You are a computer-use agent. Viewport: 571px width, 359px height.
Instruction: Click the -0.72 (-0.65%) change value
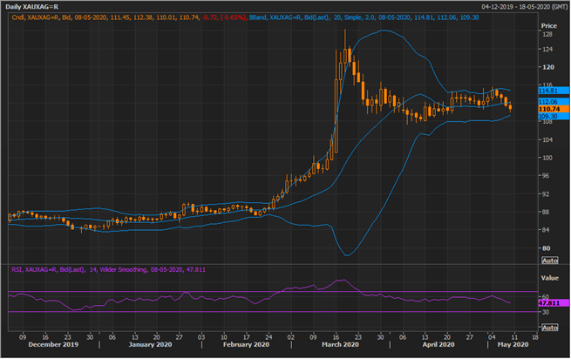point(224,17)
